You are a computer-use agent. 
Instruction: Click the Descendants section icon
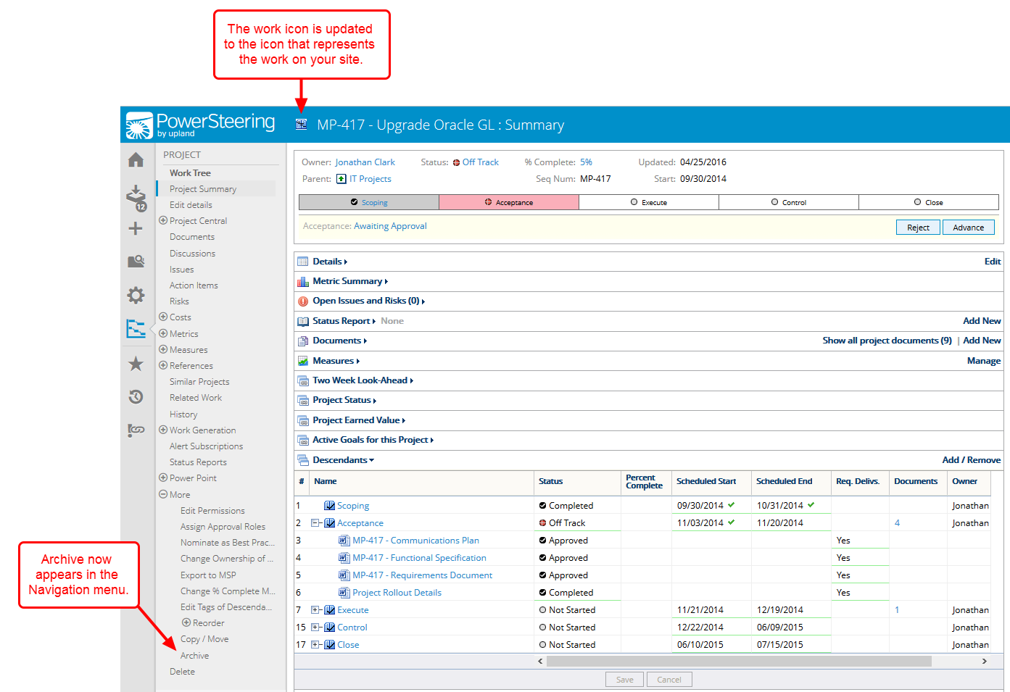(x=303, y=460)
